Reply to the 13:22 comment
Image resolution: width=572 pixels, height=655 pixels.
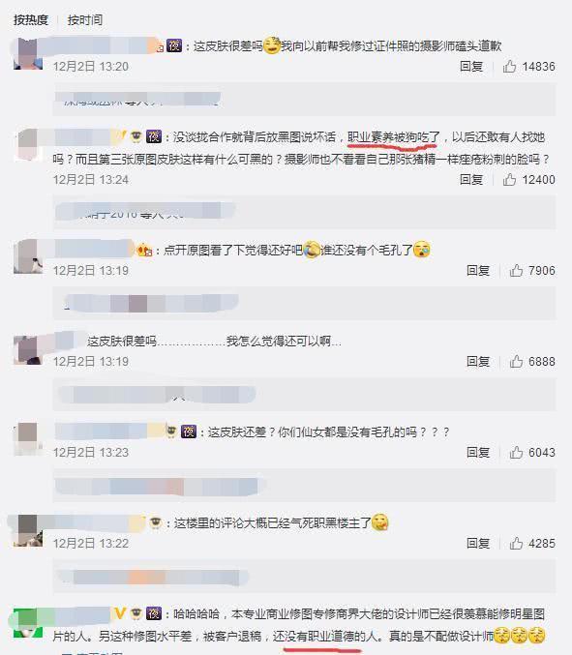coord(478,543)
